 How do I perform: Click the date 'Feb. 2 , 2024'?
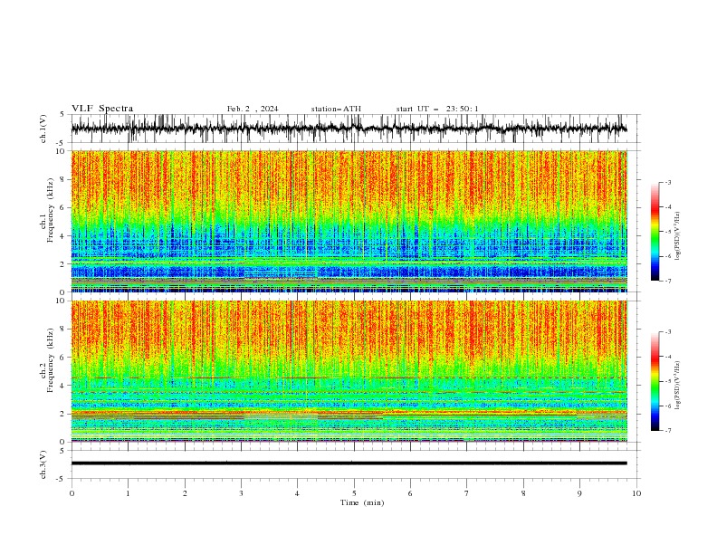coord(253,109)
